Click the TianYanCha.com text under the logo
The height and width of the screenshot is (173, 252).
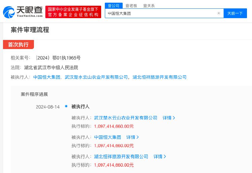[30, 16]
